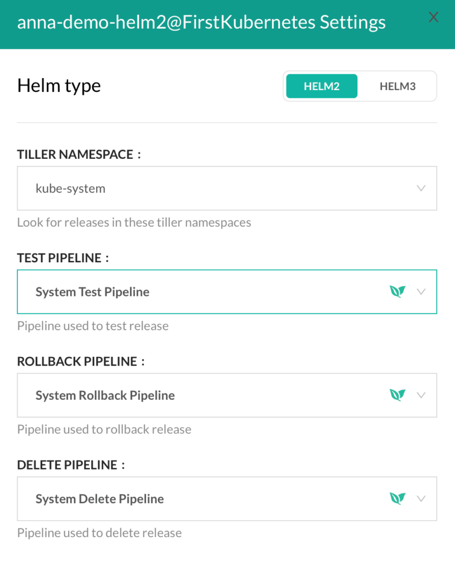Click the dialog title text in header
This screenshot has width=455, height=563.
coord(201,22)
